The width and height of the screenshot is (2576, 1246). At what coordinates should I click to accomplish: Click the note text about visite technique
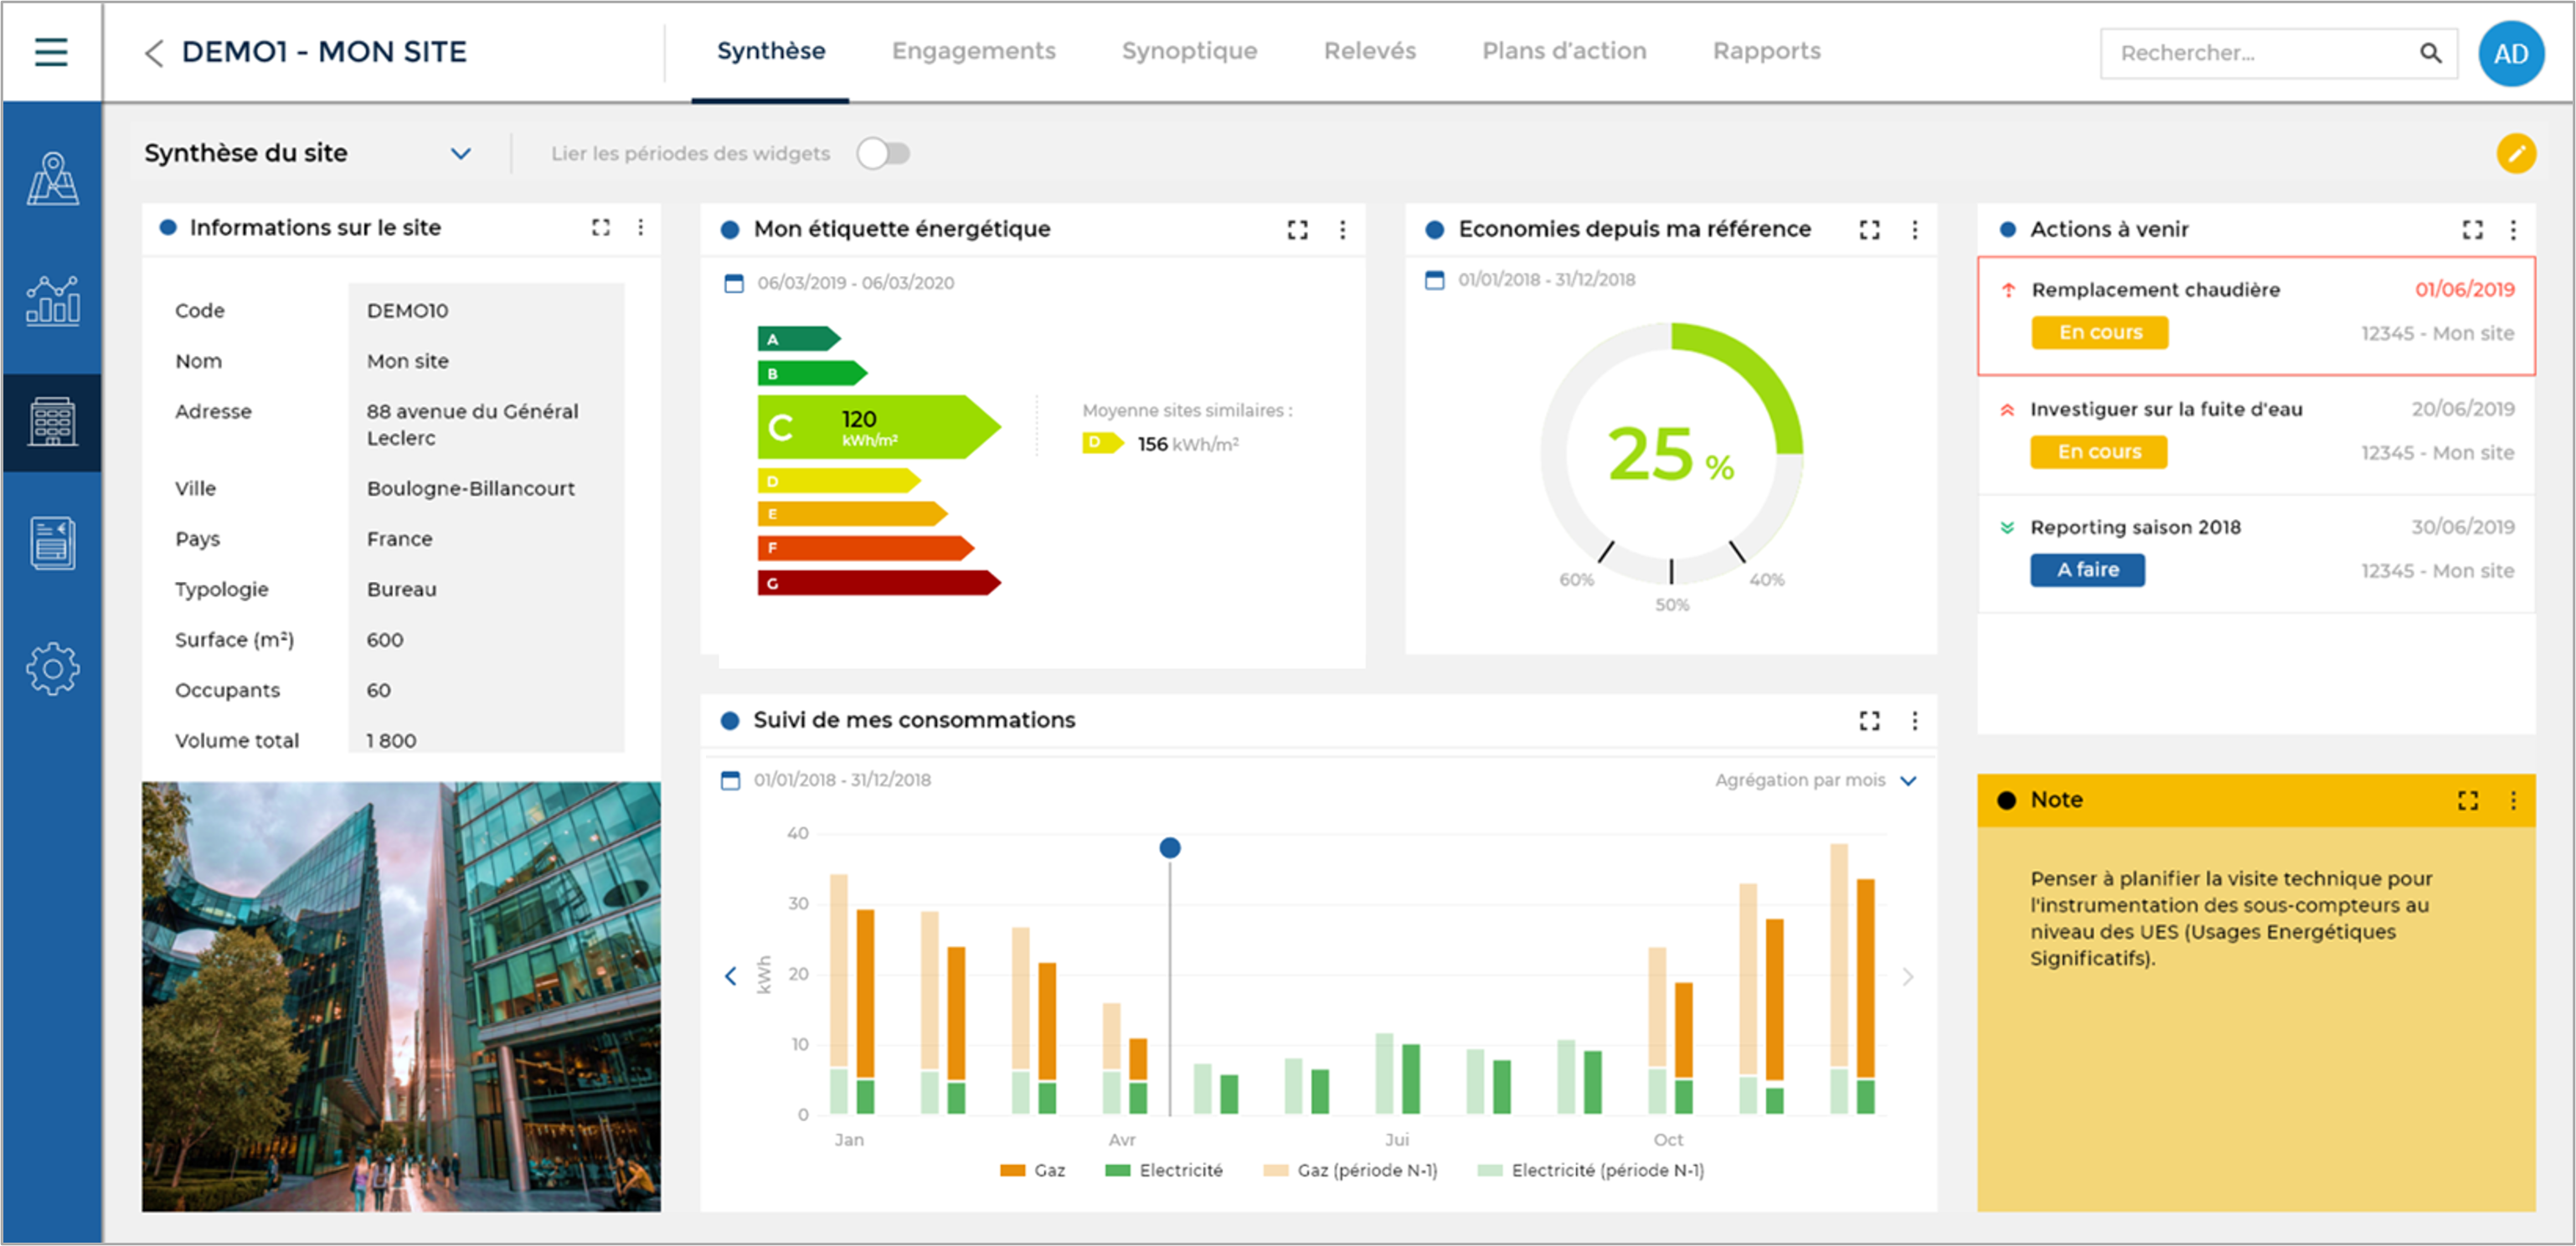click(x=2231, y=918)
